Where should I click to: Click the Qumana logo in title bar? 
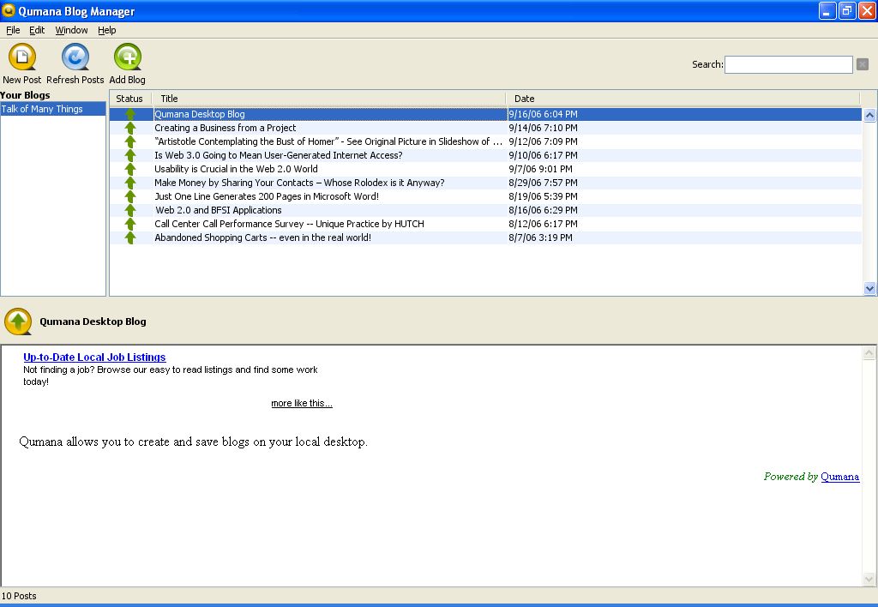point(9,10)
